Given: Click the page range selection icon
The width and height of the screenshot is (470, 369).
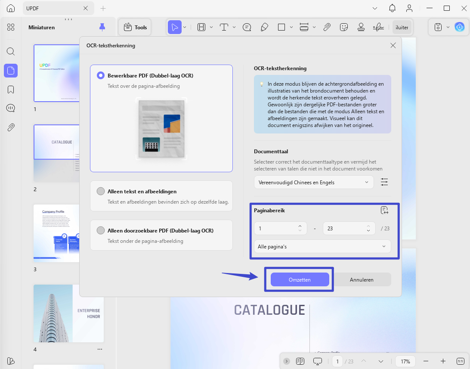Looking at the screenshot, I should pos(385,211).
